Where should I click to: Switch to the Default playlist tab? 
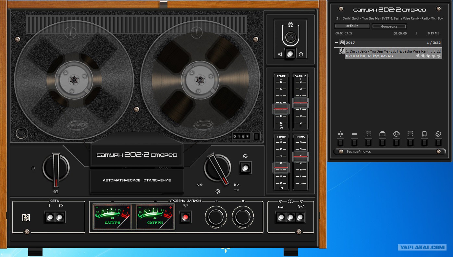click(352, 26)
